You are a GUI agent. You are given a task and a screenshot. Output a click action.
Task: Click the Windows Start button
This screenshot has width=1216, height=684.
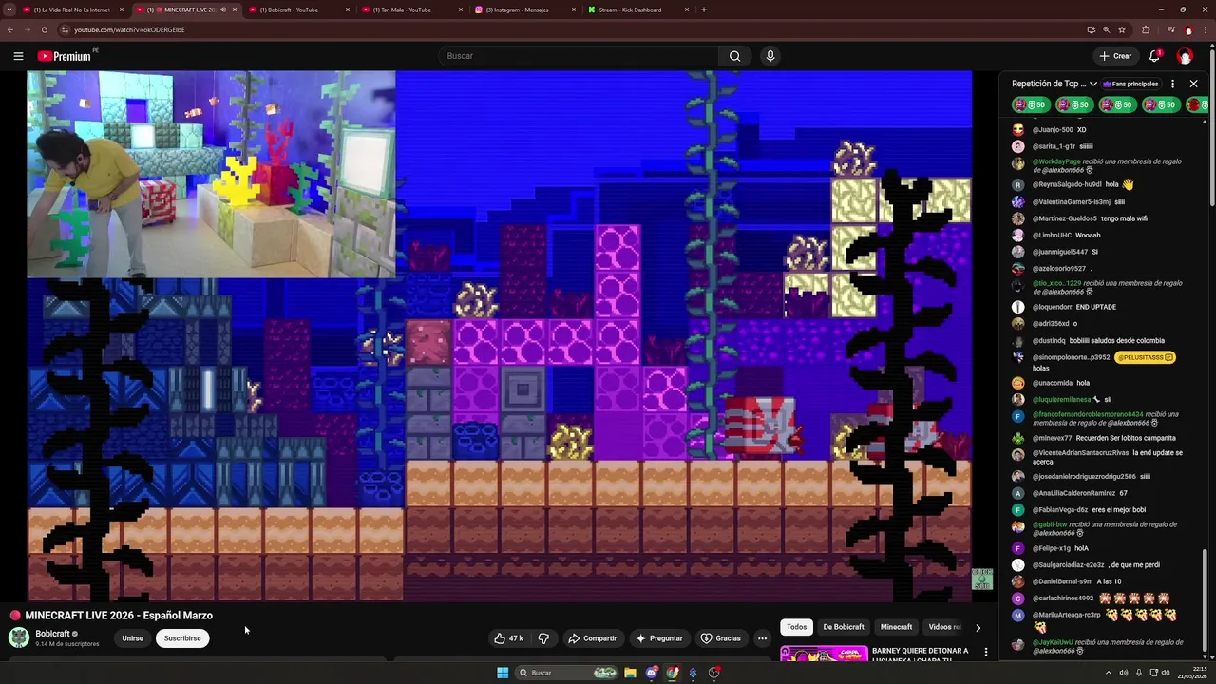[503, 673]
